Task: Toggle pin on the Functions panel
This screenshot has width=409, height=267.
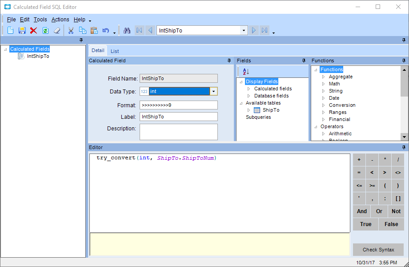Action: (x=404, y=61)
